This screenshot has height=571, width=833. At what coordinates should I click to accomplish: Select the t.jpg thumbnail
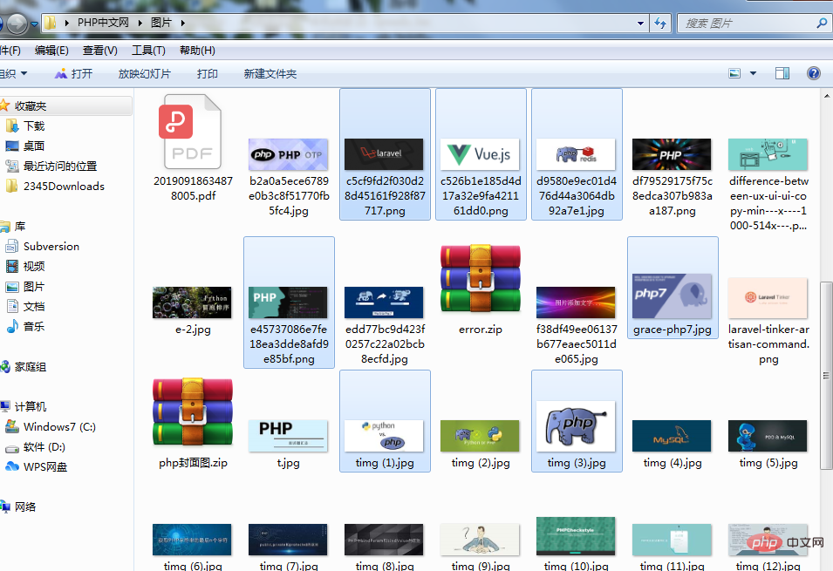tap(289, 436)
